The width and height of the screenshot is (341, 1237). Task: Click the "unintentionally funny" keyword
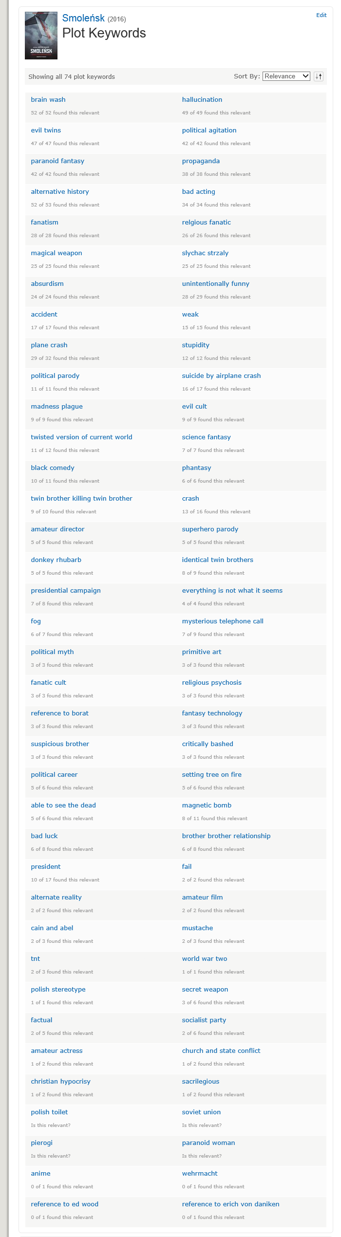(215, 284)
